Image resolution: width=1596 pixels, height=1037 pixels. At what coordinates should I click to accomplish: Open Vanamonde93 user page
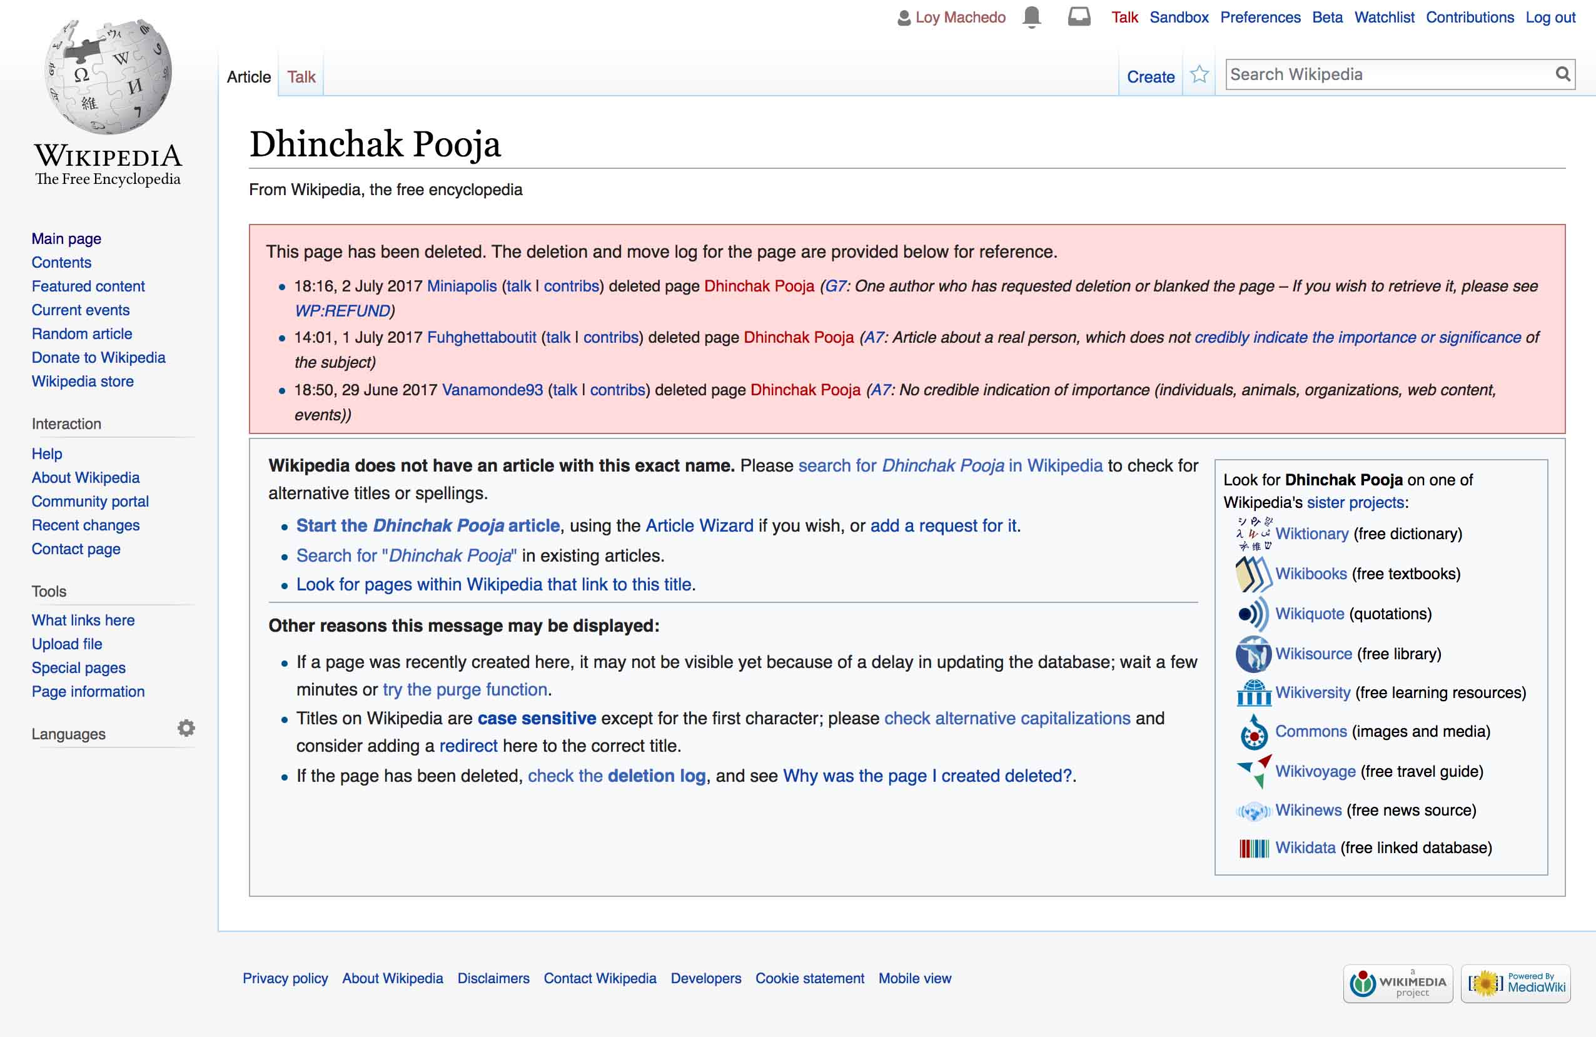492,390
